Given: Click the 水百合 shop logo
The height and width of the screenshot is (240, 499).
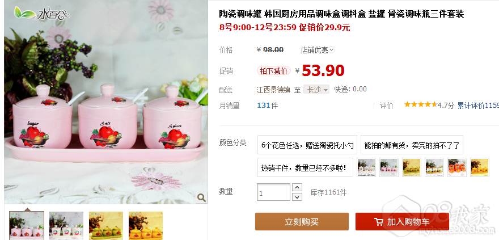Looking at the screenshot, I should coord(42,14).
